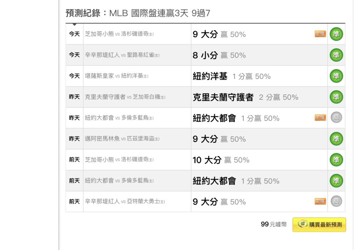The image size is (357, 250).
Task: Click the gray badge on yesterday's 紐約大都會 row
Action: click(337, 118)
